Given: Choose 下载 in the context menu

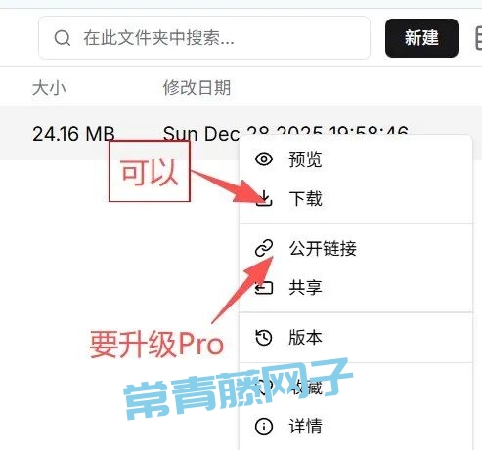Looking at the screenshot, I should pyautogui.click(x=356, y=198).
